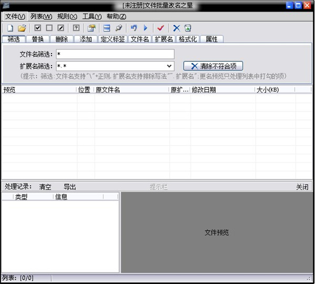Click the select-all checked box toolbar icon

tap(38, 28)
